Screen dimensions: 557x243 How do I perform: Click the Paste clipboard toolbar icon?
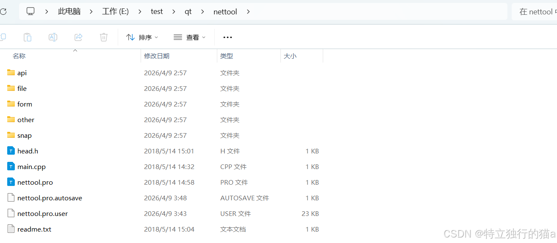tap(28, 37)
